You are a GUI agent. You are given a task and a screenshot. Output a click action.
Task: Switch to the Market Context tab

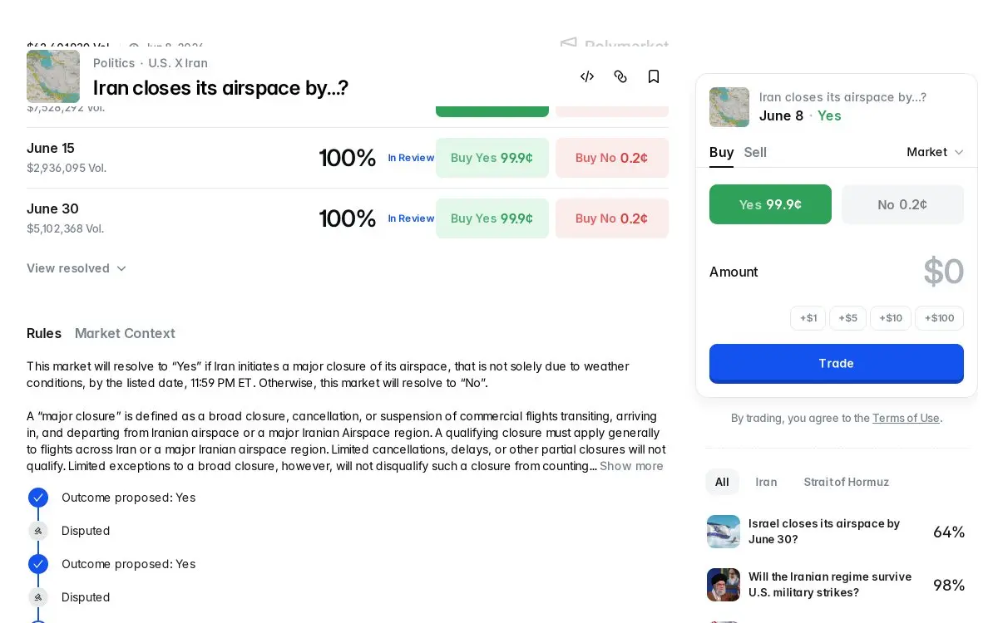pos(125,333)
